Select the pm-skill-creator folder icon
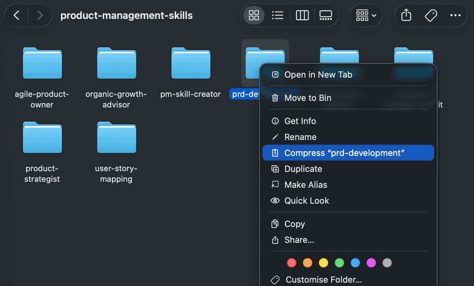 point(191,63)
